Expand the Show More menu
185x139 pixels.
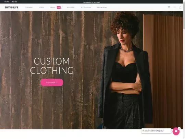coord(102,8)
